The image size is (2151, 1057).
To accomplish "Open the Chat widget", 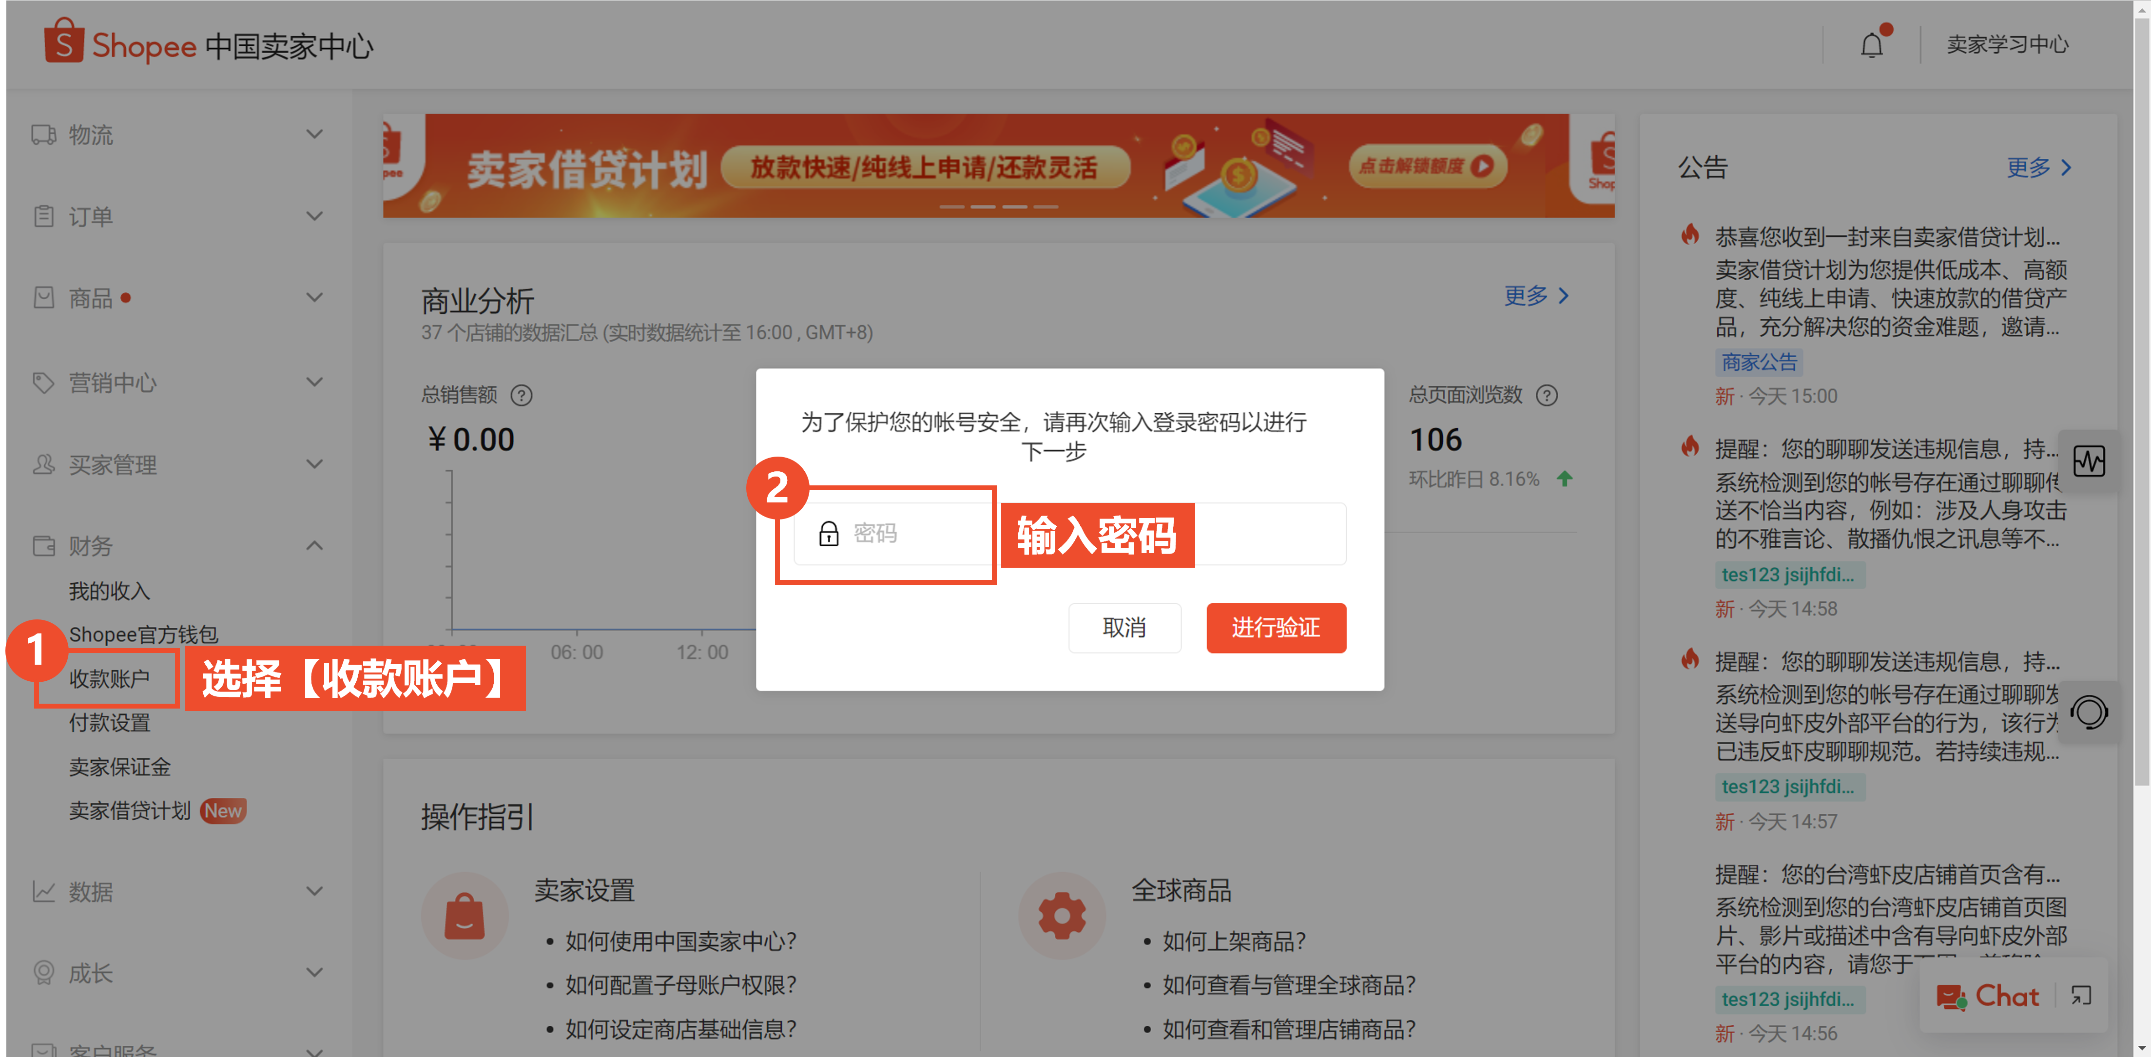I will [x=1987, y=996].
